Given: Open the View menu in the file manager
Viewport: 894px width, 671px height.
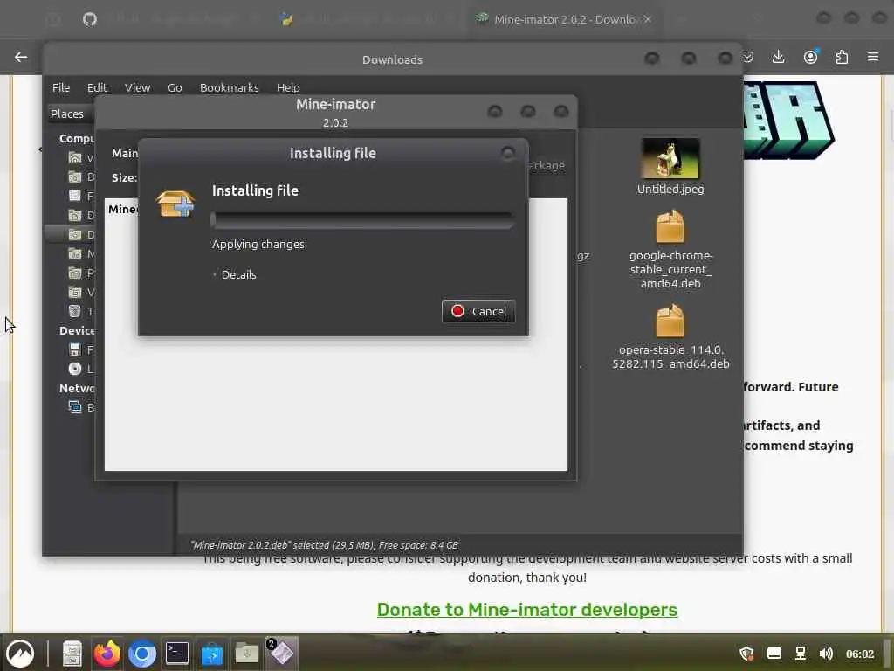Looking at the screenshot, I should coord(137,87).
